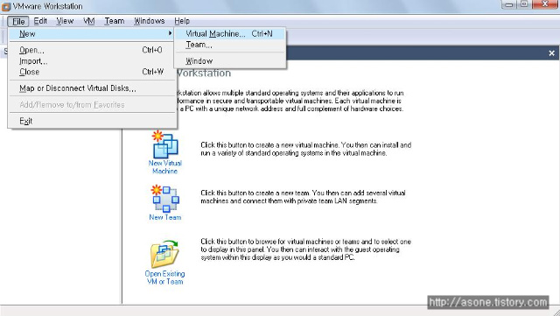560x316 pixels.
Task: Expand the New submenu entry
Action: click(92, 34)
